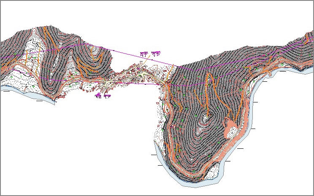This screenshot has height=196, width=314.
Task: Pick the light blue shoreline at bottom left
Action: coord(17,90)
